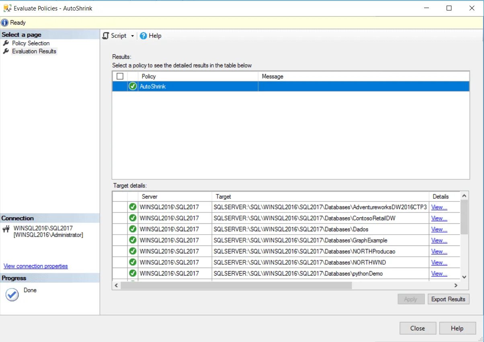Click the Help button at the bottom
The image size is (484, 342).
(457, 328)
